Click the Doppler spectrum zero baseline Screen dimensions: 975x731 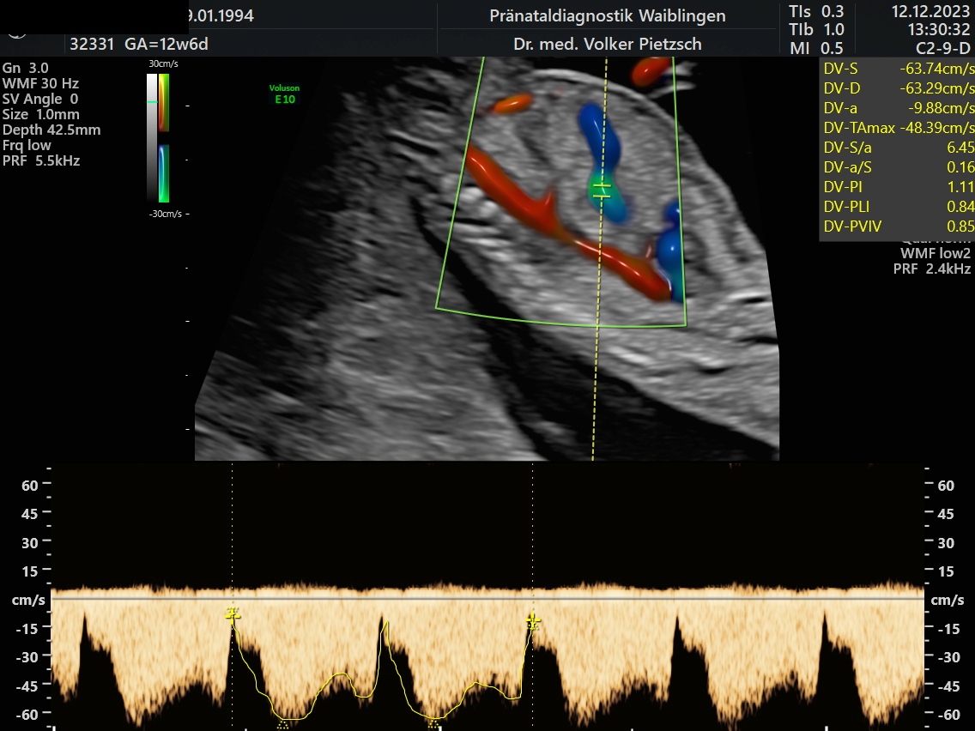pos(489,598)
